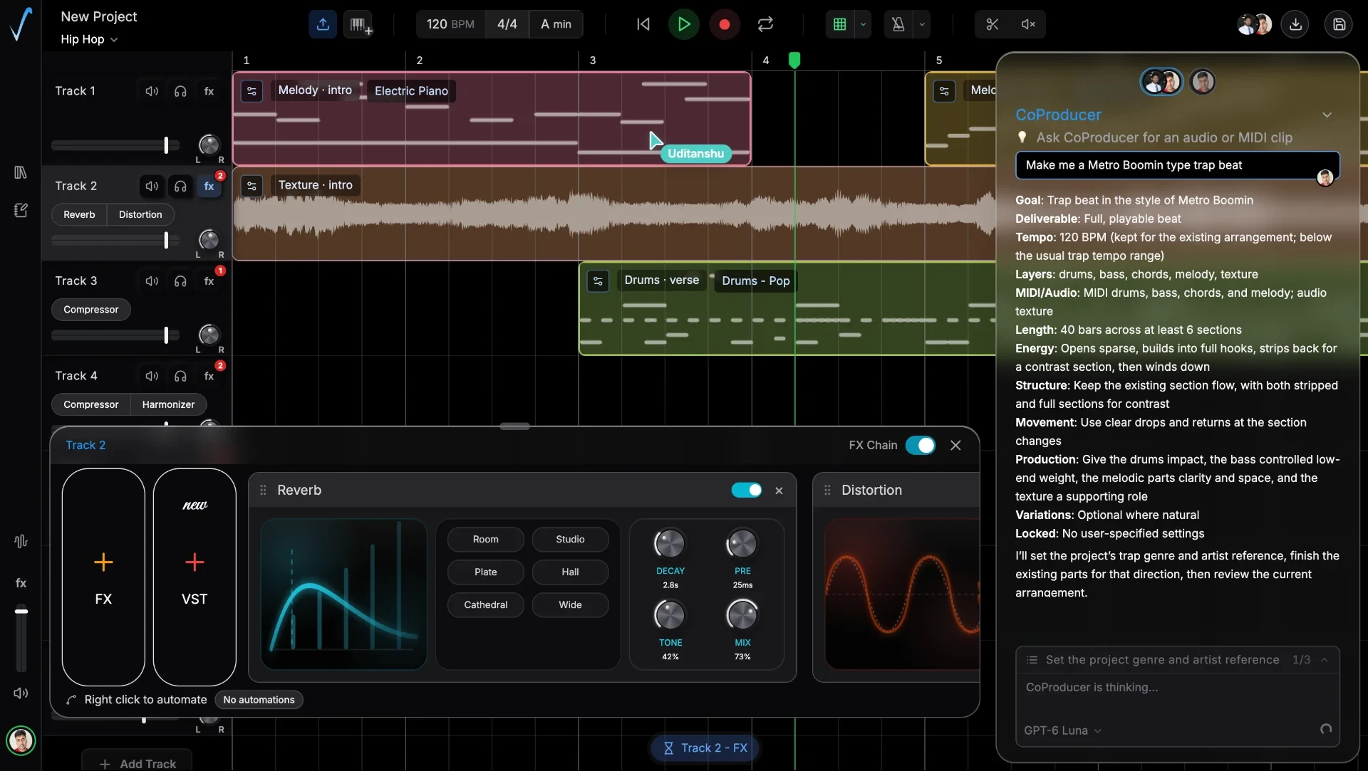Open the Hip Hop genre dropdown
Image resolution: width=1368 pixels, height=771 pixels.
click(89, 39)
